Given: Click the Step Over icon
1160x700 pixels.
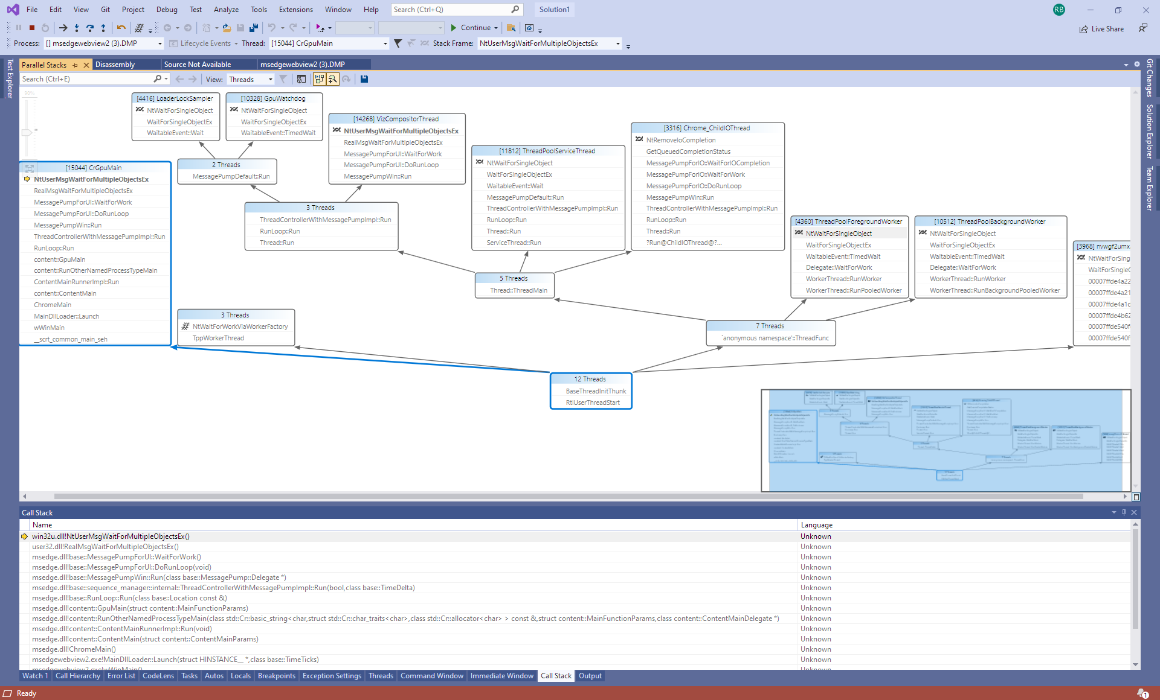Looking at the screenshot, I should coord(90,28).
